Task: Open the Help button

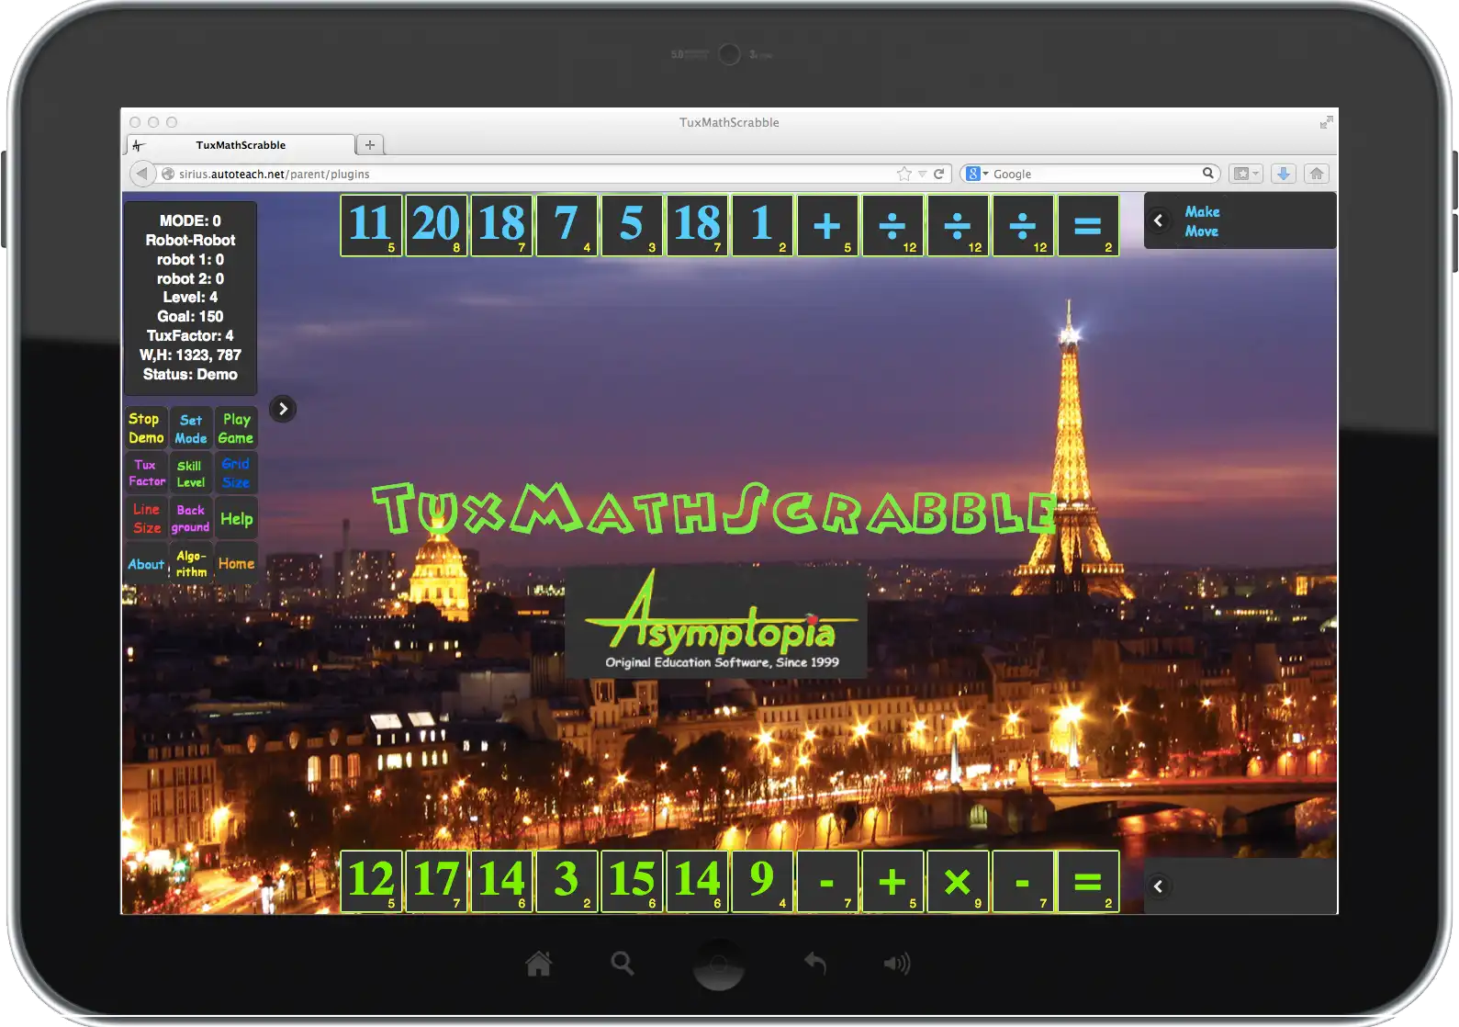Action: point(236,518)
